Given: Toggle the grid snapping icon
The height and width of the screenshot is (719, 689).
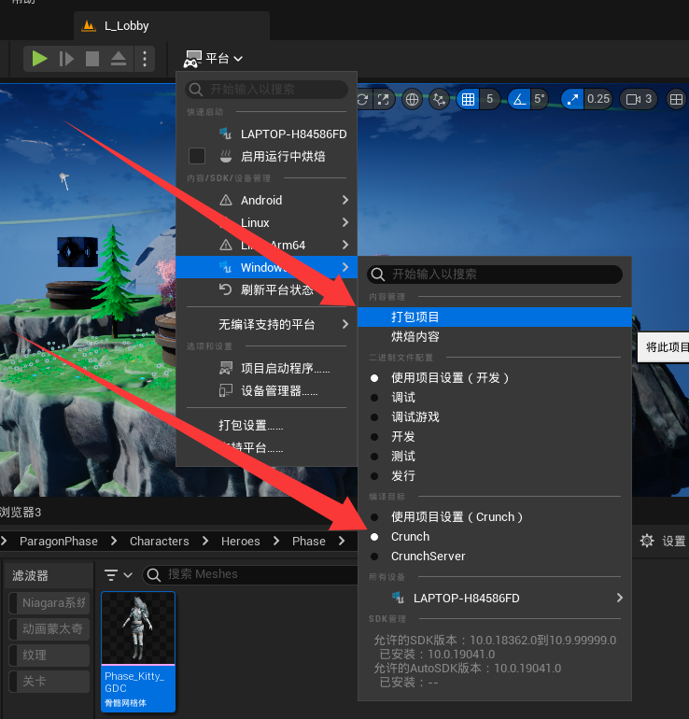Looking at the screenshot, I should 469,99.
